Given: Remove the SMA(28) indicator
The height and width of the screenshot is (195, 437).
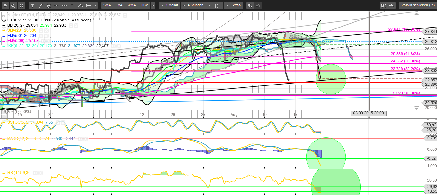Looking at the screenshot, I should pos(47,30).
